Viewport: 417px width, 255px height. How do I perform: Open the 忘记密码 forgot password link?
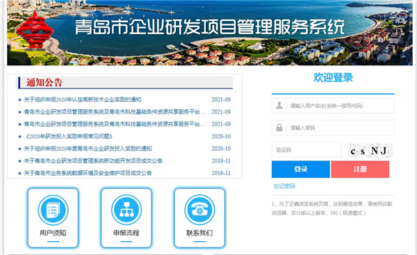click(284, 186)
